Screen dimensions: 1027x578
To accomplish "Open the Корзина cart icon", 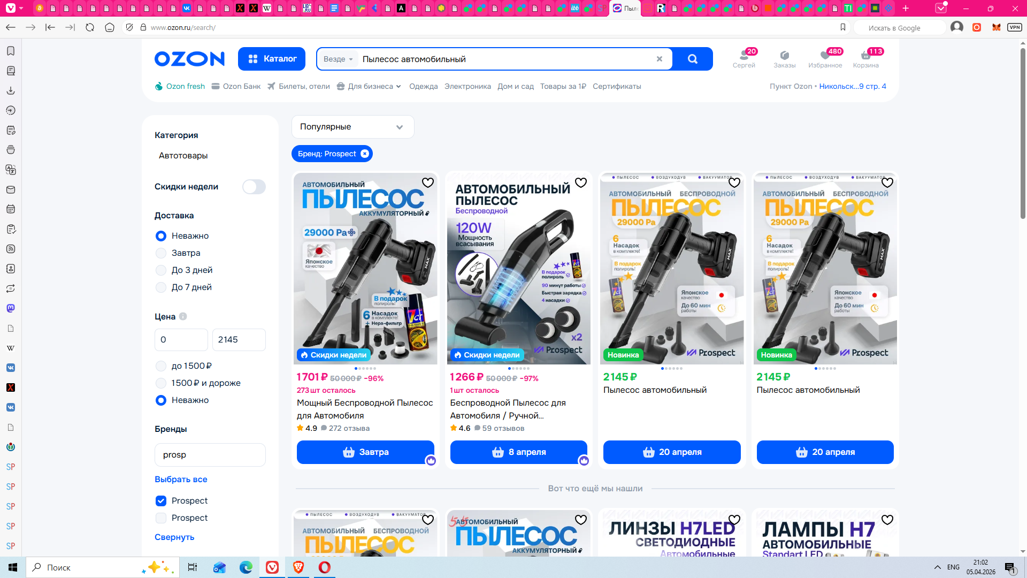I will point(865,58).
